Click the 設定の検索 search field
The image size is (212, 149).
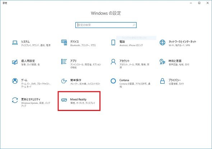[x=106, y=25]
